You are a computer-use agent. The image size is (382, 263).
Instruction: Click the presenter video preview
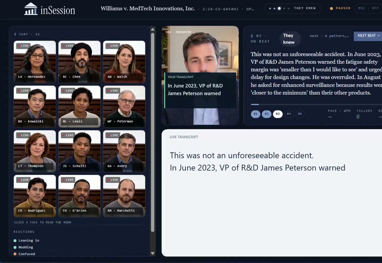tap(200, 75)
